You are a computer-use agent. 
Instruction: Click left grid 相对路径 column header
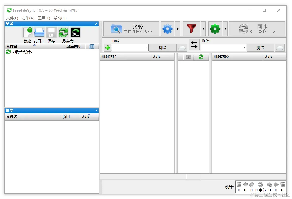[125, 57]
